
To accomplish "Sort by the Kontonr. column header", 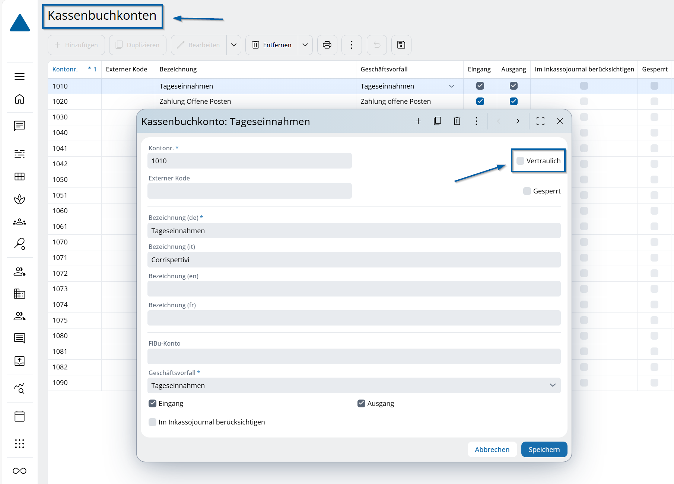I will click(x=65, y=69).
